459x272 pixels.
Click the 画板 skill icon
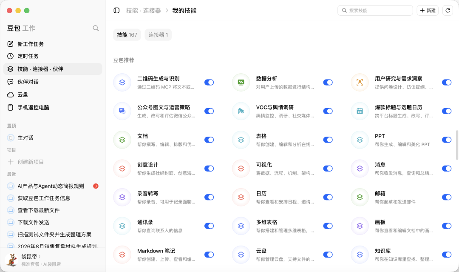click(x=360, y=226)
